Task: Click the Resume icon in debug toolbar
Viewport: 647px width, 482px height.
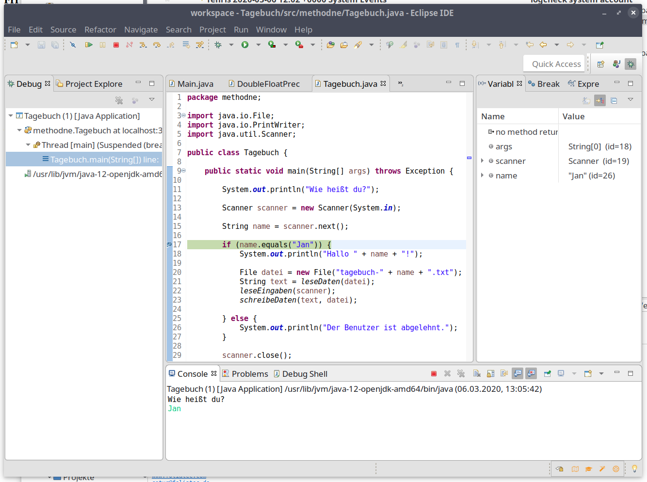Action: (89, 45)
